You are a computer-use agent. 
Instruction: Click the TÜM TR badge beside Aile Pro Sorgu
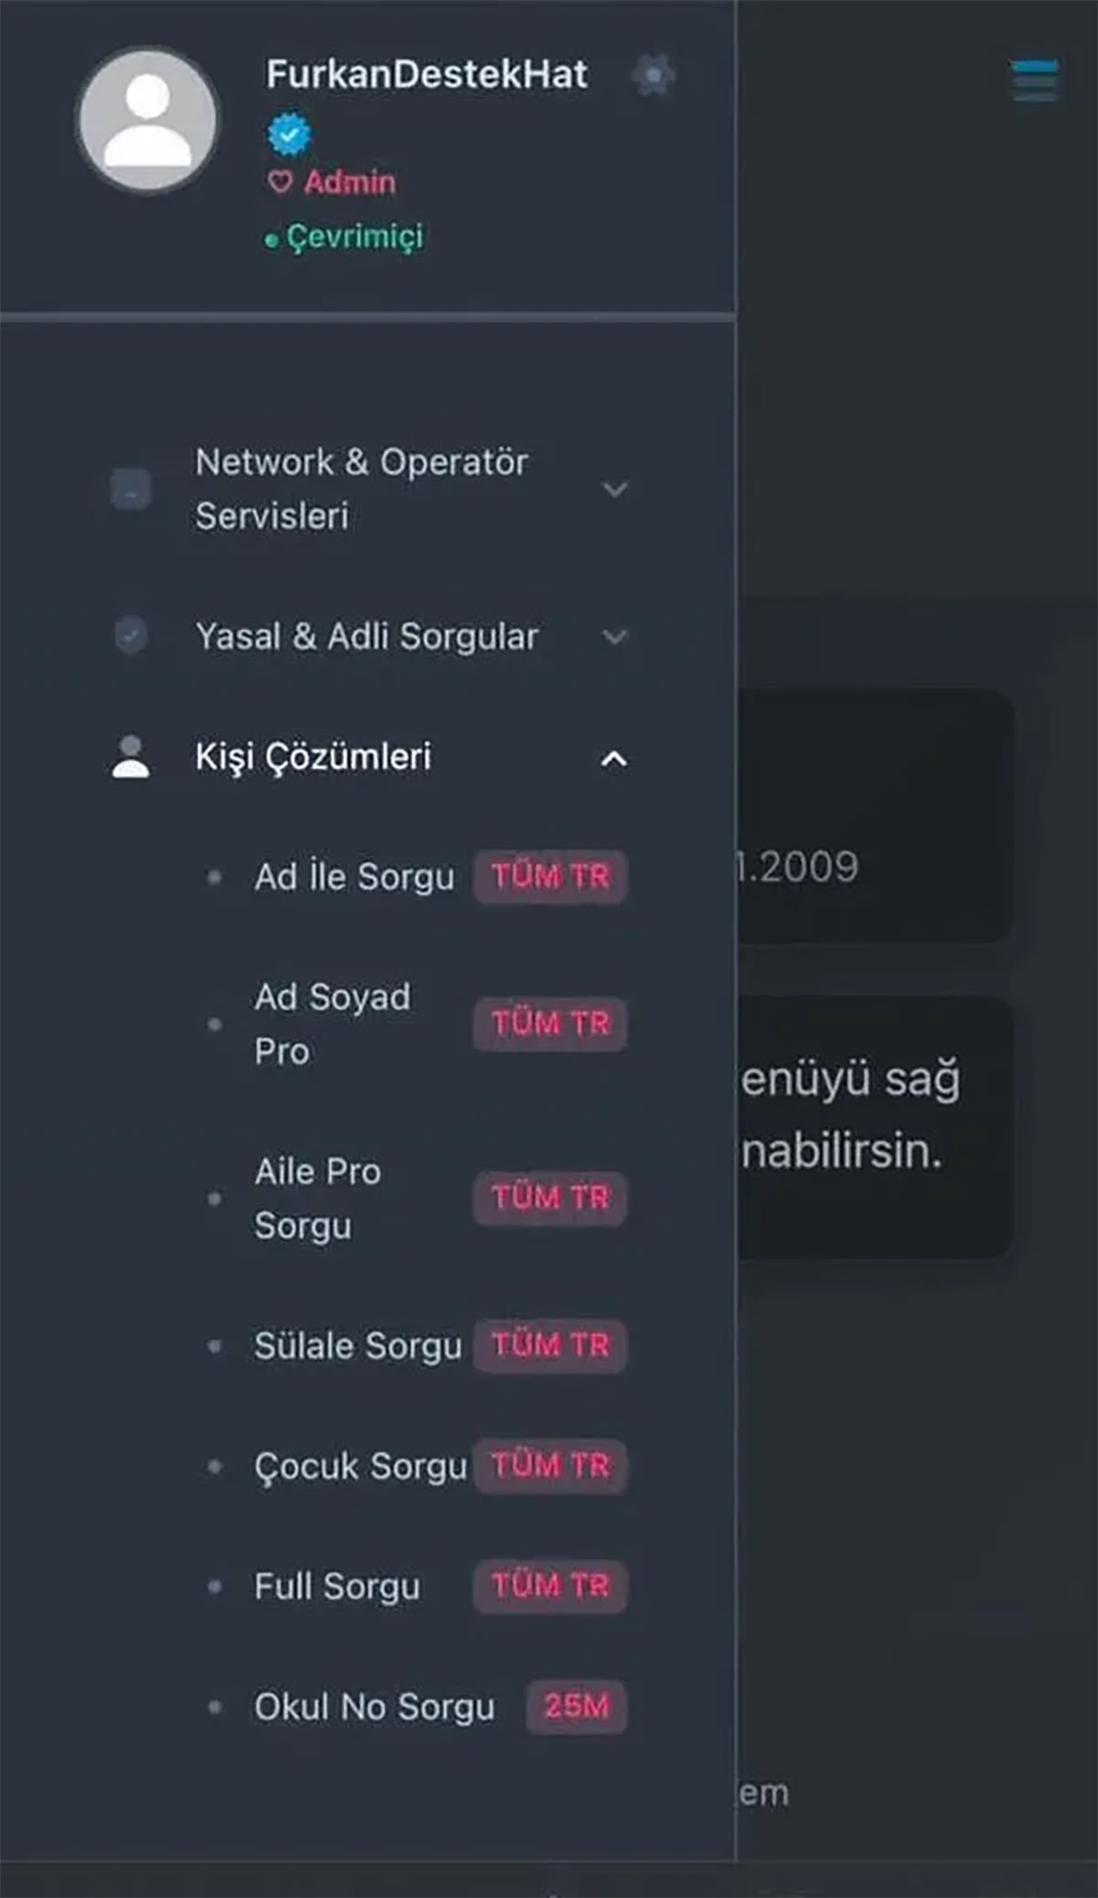(550, 1197)
